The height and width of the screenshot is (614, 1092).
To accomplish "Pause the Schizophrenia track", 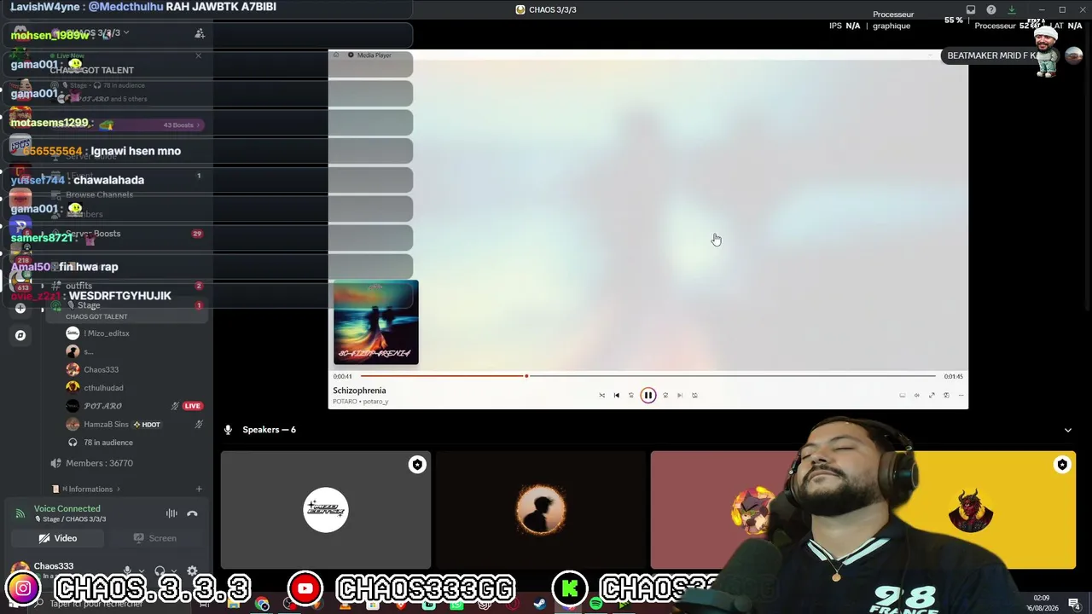I will [648, 395].
